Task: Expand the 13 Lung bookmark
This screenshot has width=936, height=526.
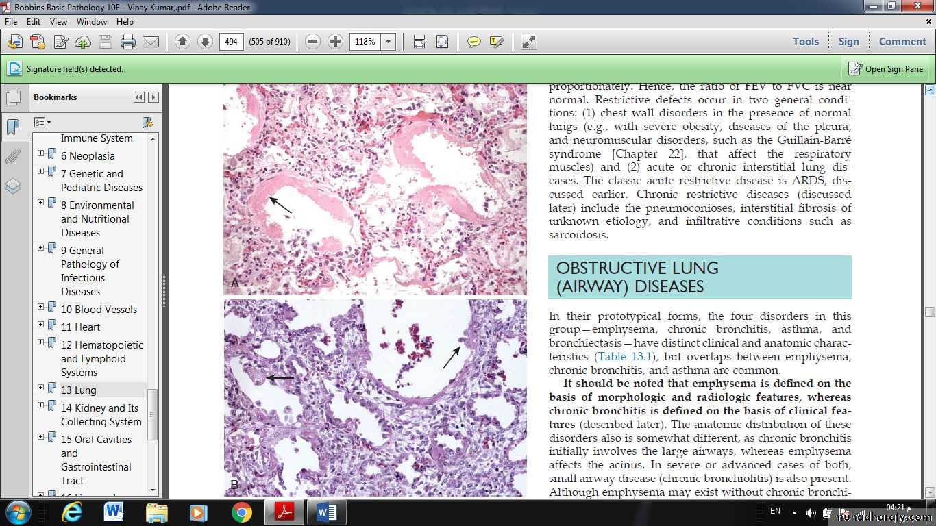Action: [41, 389]
